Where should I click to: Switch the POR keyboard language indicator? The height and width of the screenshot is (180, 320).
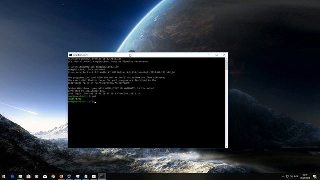point(296,176)
